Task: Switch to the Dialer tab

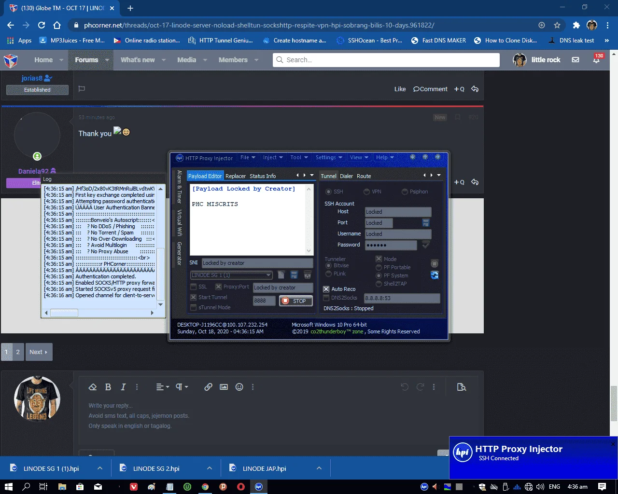Action: coord(346,176)
